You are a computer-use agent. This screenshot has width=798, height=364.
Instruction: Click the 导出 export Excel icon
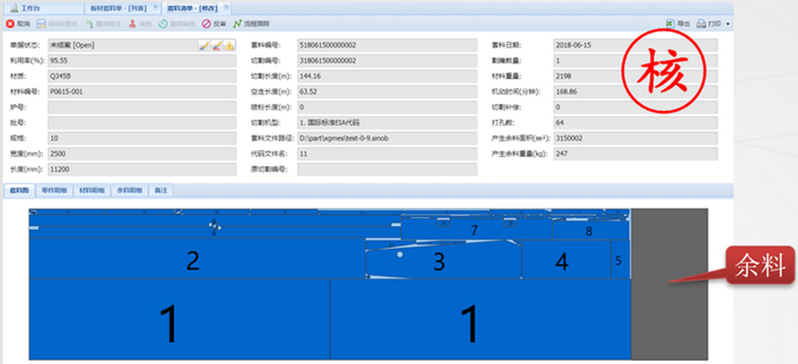coord(669,24)
